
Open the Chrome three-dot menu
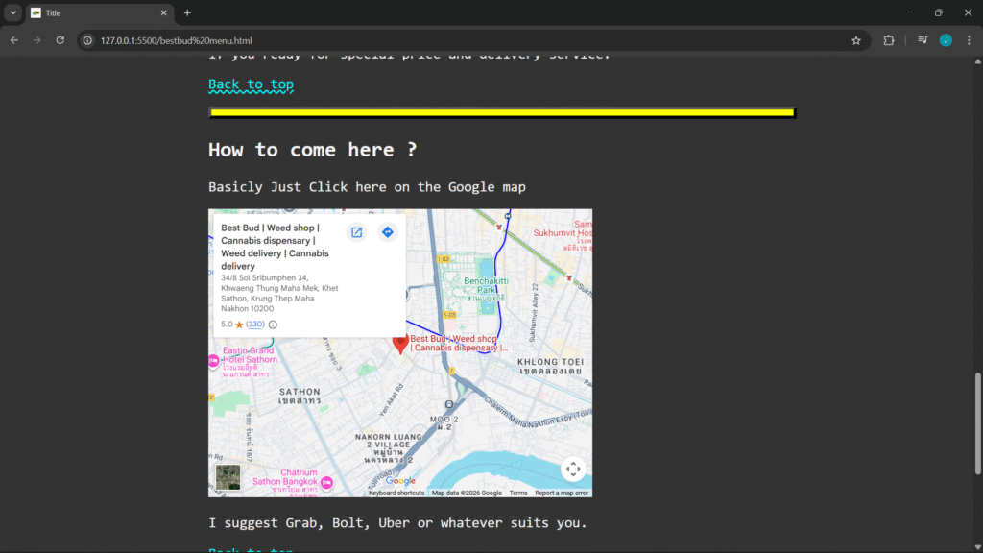click(x=969, y=40)
